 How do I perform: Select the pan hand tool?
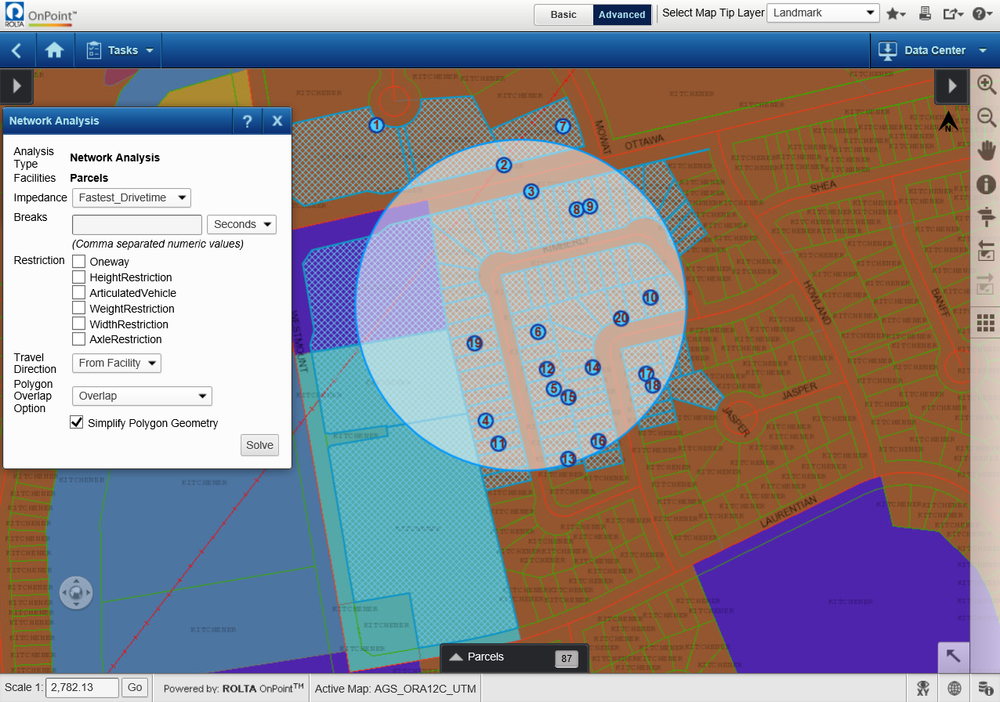click(x=986, y=150)
